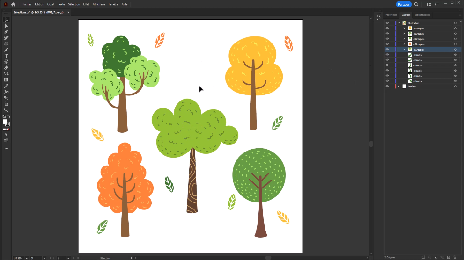Toggle visibility of the Feuilles layer
This screenshot has height=260, width=464.
click(387, 87)
